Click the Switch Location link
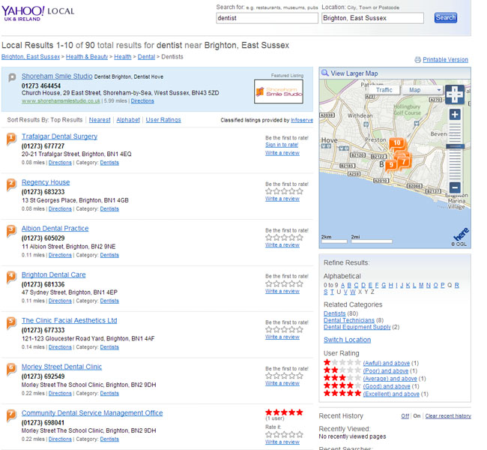 coord(347,340)
